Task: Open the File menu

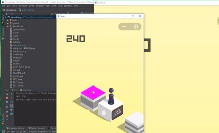Action: 4,6
